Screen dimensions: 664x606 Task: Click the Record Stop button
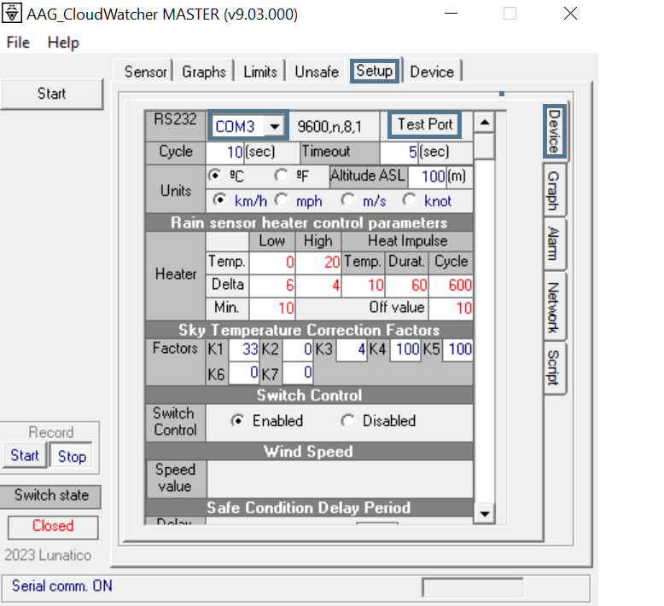pyautogui.click(x=72, y=456)
